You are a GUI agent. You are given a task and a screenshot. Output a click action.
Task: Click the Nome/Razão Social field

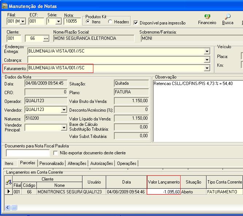[x=94, y=38]
